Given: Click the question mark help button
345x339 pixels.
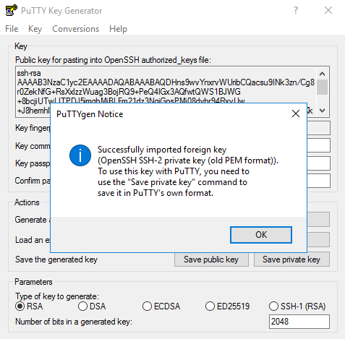Looking at the screenshot, I should [296, 10].
